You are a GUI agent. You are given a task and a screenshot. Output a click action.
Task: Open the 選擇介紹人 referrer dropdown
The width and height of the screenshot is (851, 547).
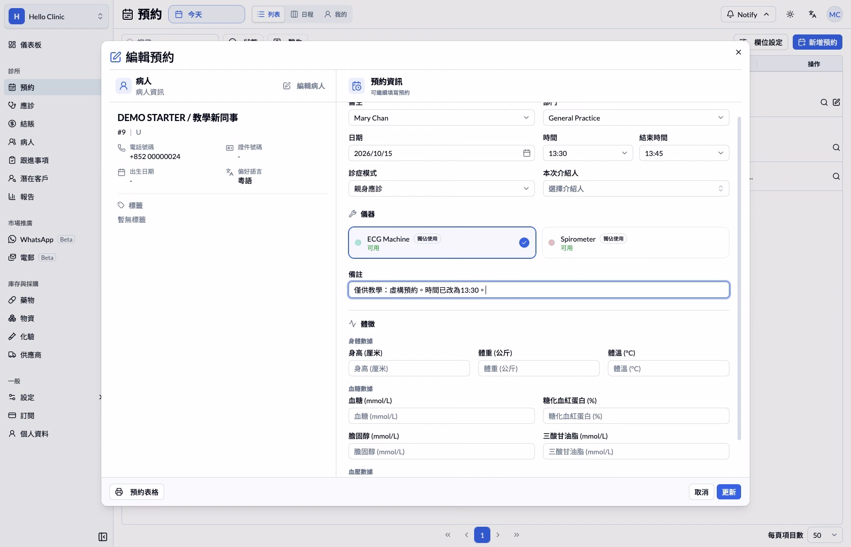click(x=636, y=188)
